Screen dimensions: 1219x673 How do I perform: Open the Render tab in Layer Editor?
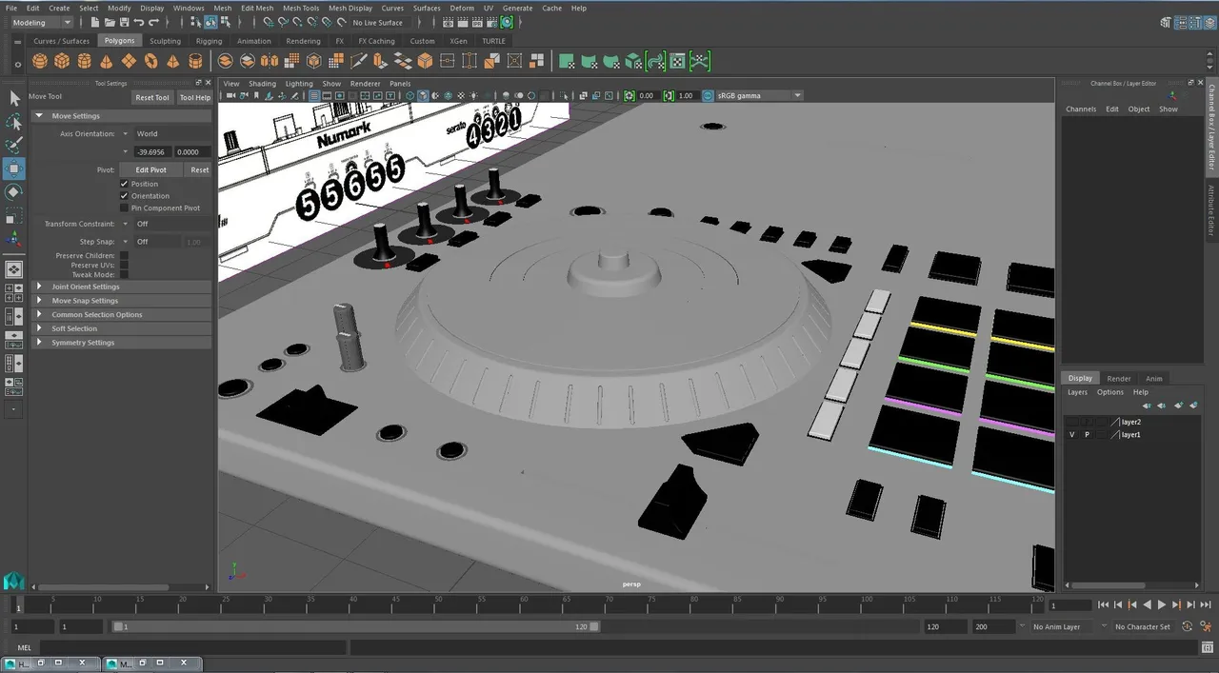point(1119,378)
